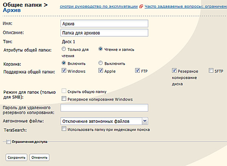
Task: Click the «Имя» text field
Action: (104, 24)
